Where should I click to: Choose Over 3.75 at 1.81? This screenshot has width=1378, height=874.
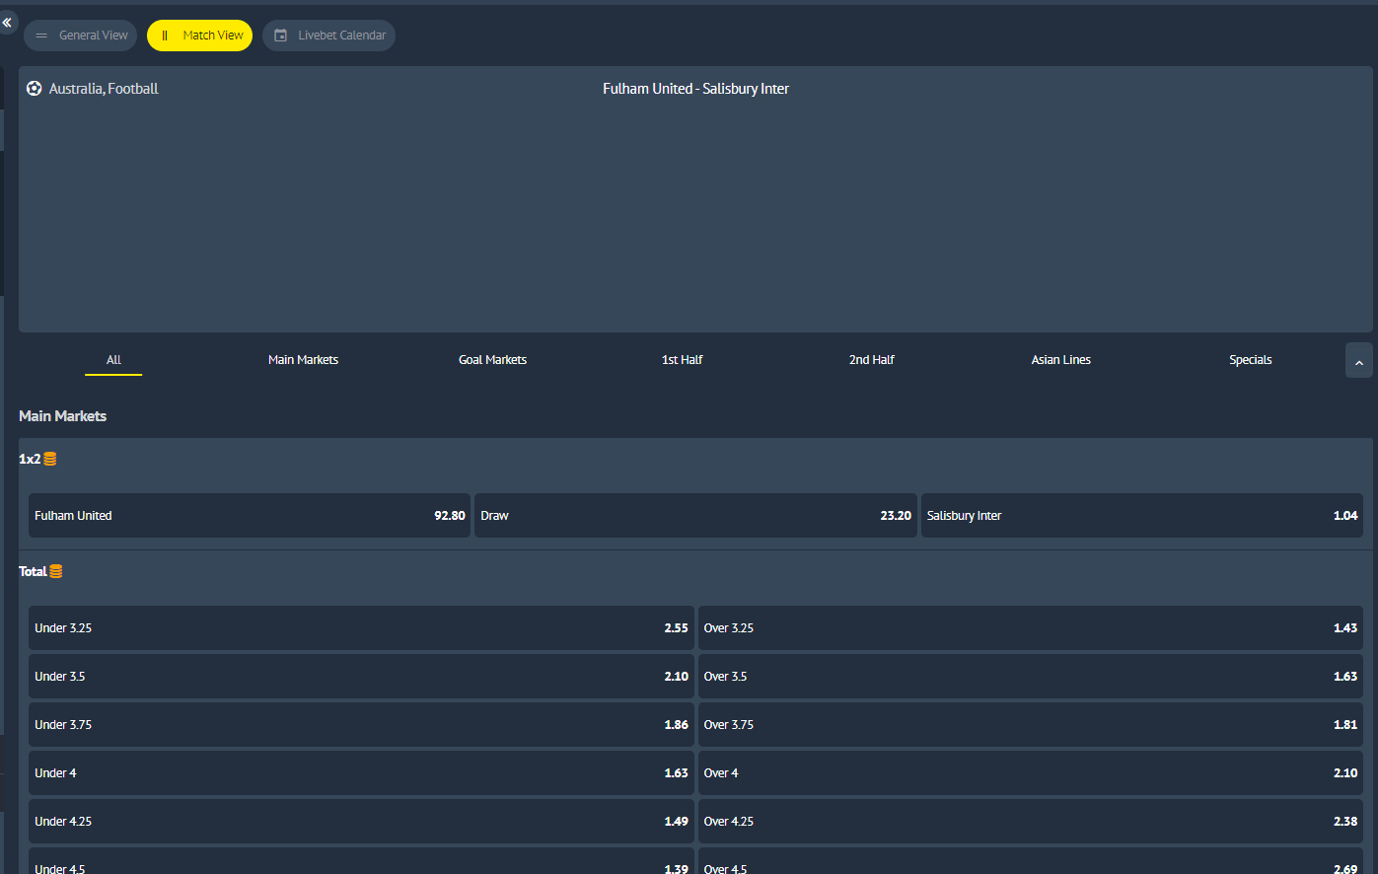[x=1031, y=725]
